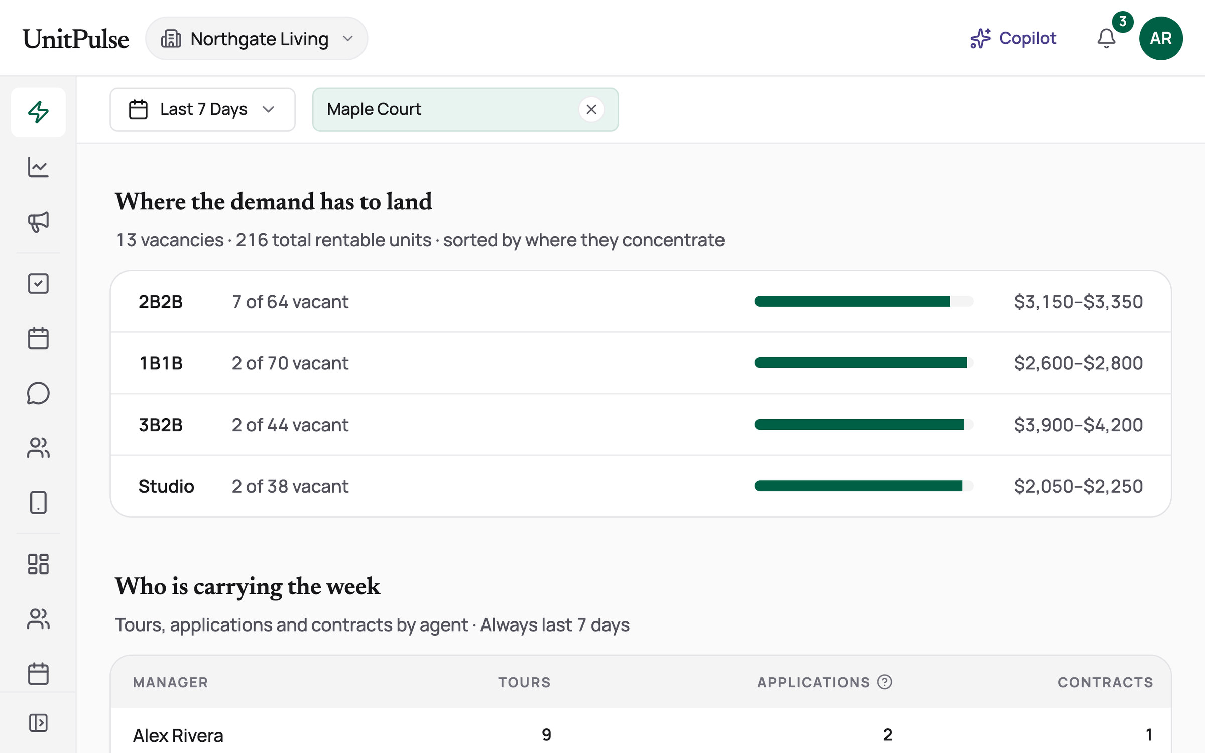The width and height of the screenshot is (1205, 753).
Task: Click '2 of 44 vacant' text
Action: pyautogui.click(x=290, y=425)
